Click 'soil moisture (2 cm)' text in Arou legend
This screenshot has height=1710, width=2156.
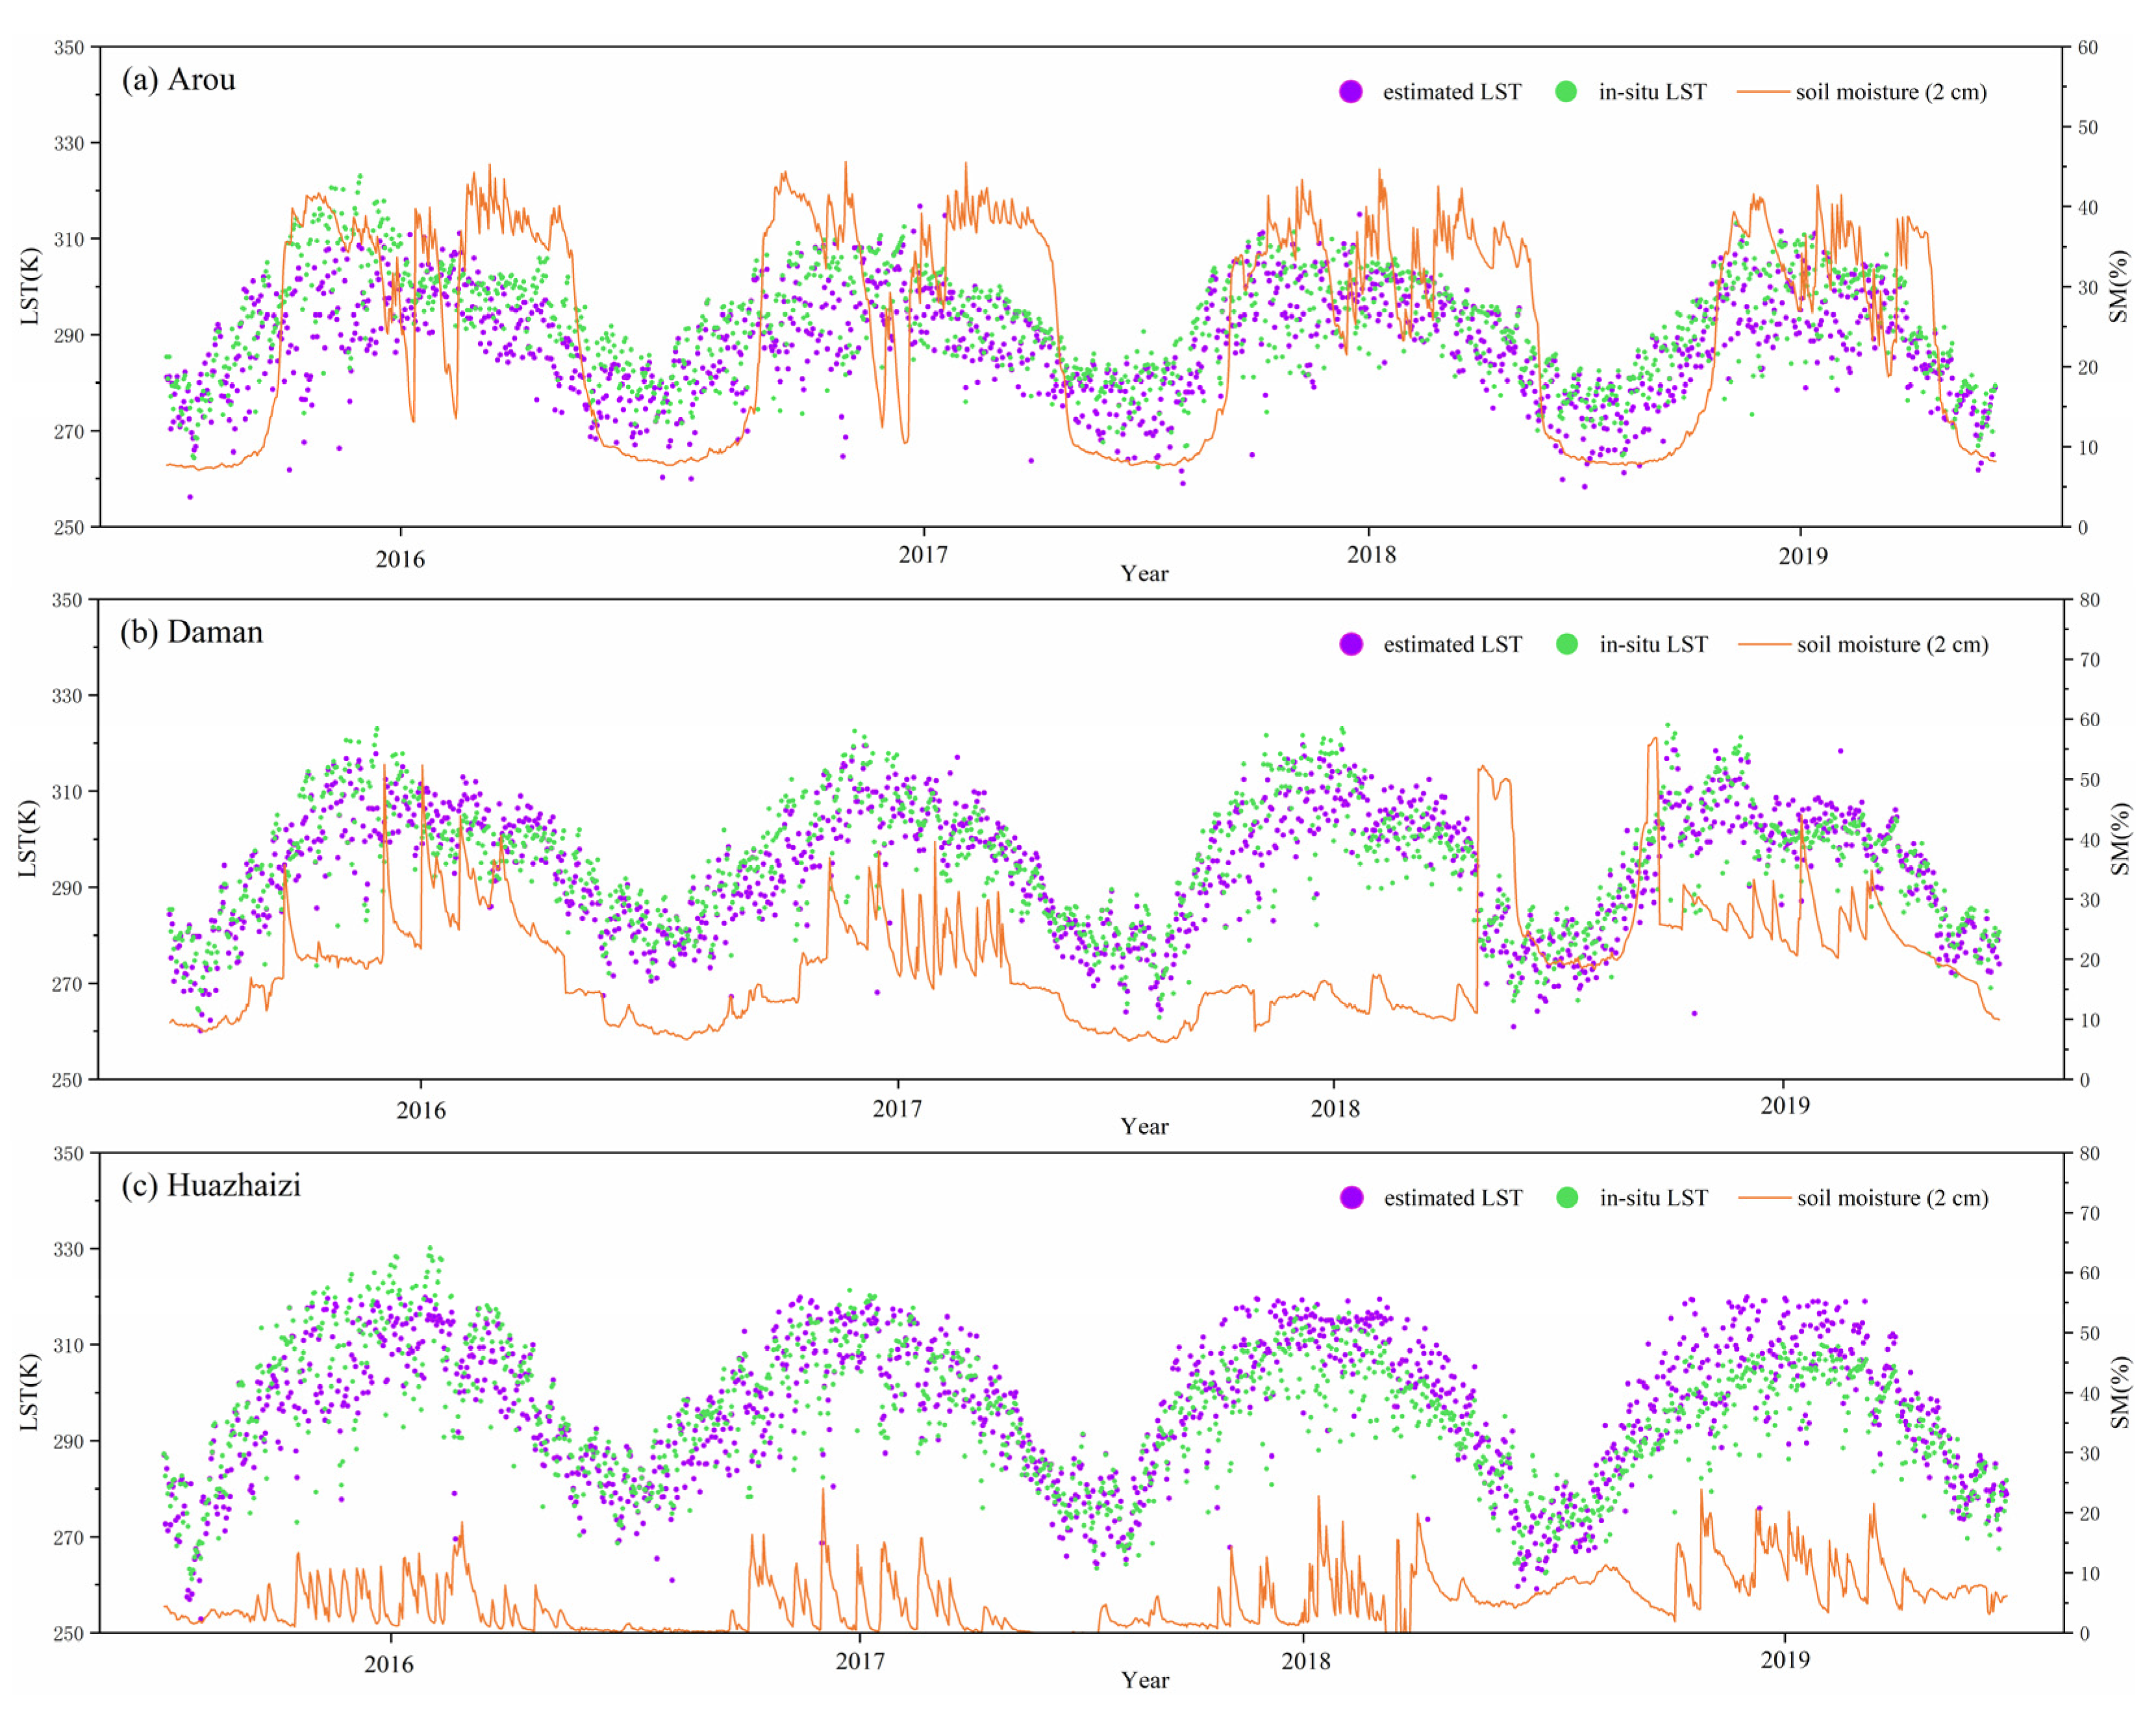coord(1891,92)
